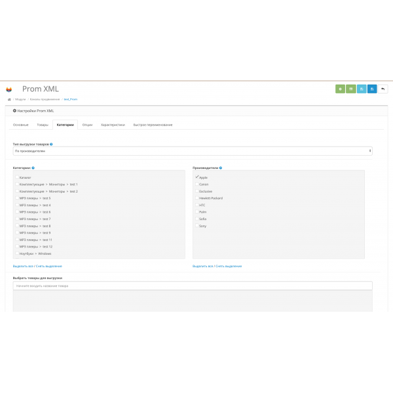The height and width of the screenshot is (393, 393).
Task: Check the MP3 плееры > test 12 checkbox
Action: (x=17, y=246)
